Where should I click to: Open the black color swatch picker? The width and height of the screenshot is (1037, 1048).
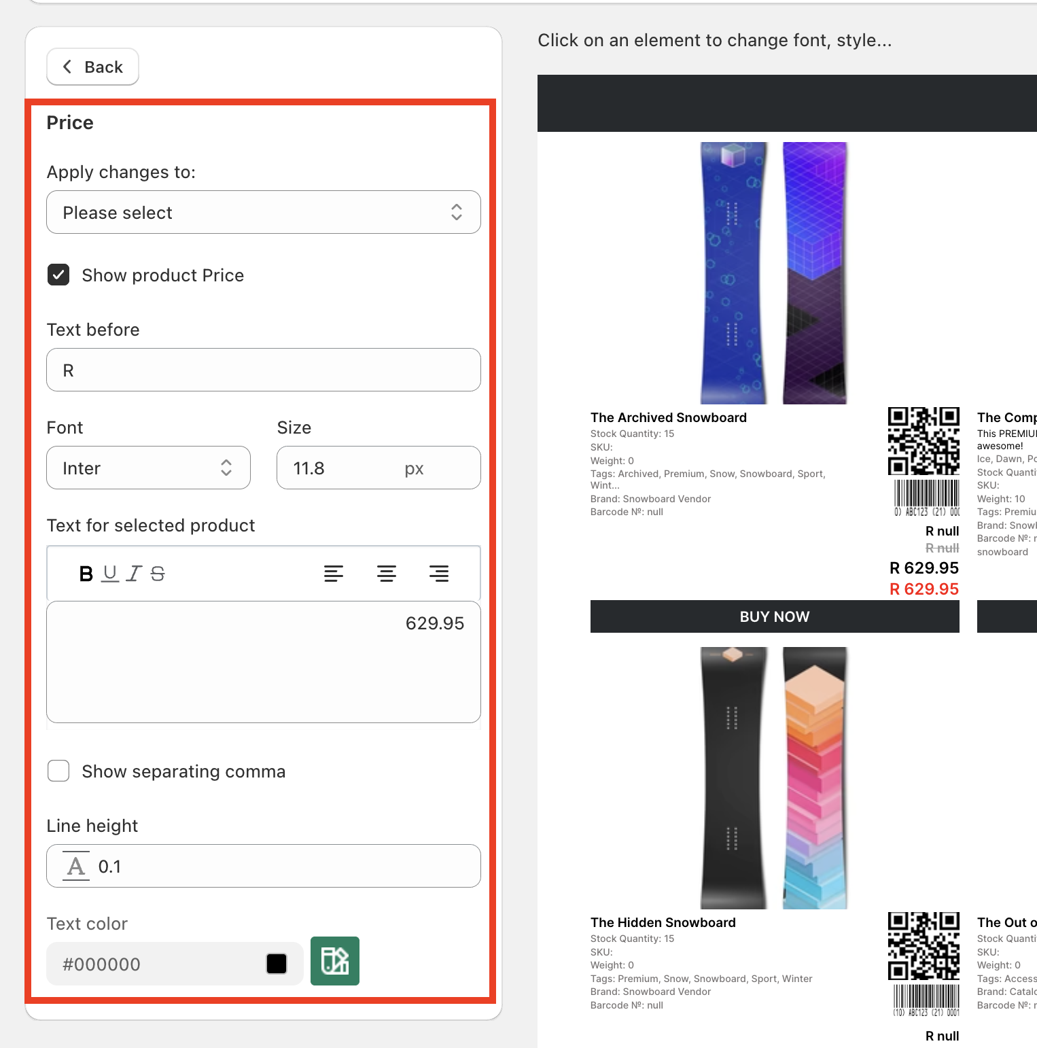click(x=277, y=964)
